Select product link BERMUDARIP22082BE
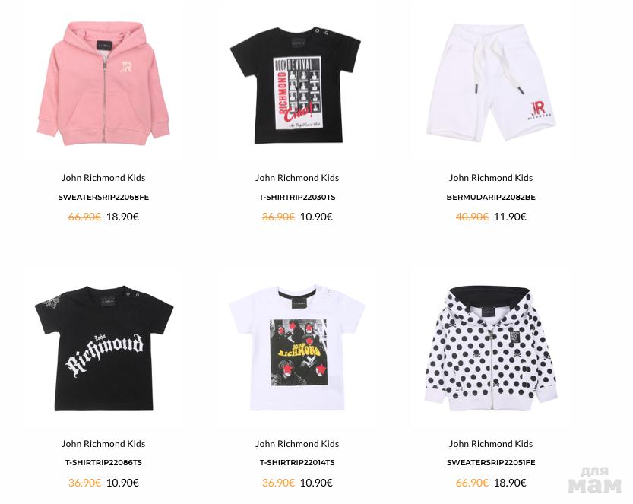The height and width of the screenshot is (504, 633). pos(491,198)
